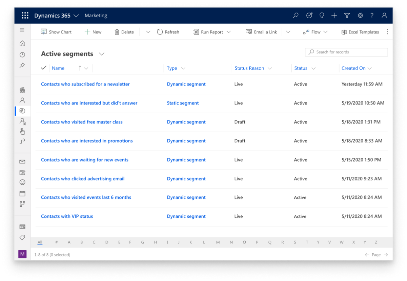Click Show Chart in command bar
Image resolution: width=407 pixels, height=281 pixels.
tap(56, 32)
